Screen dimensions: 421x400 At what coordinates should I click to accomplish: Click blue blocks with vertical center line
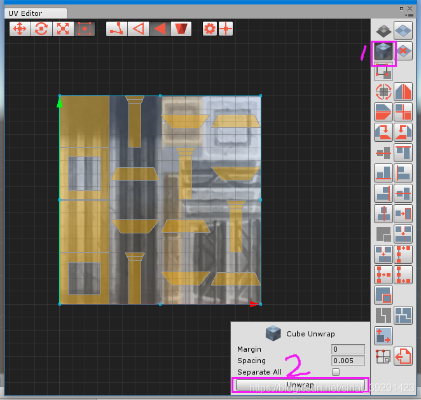tap(383, 214)
